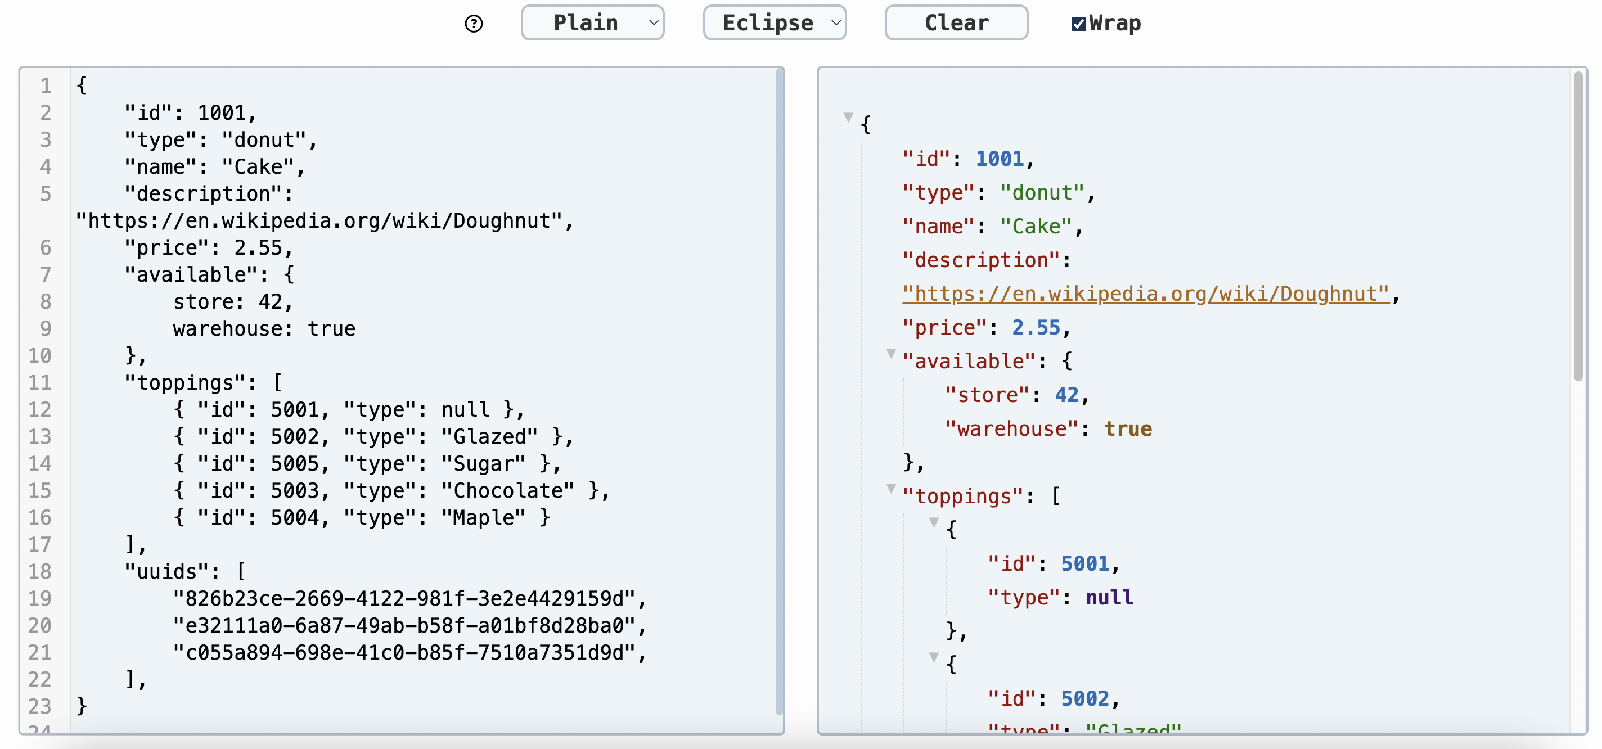This screenshot has width=1602, height=749.
Task: Click the 1001 value in viewer
Action: click(999, 159)
